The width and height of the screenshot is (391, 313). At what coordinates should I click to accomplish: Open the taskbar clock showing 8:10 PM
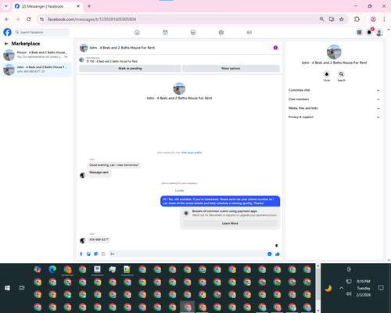pos(364,288)
